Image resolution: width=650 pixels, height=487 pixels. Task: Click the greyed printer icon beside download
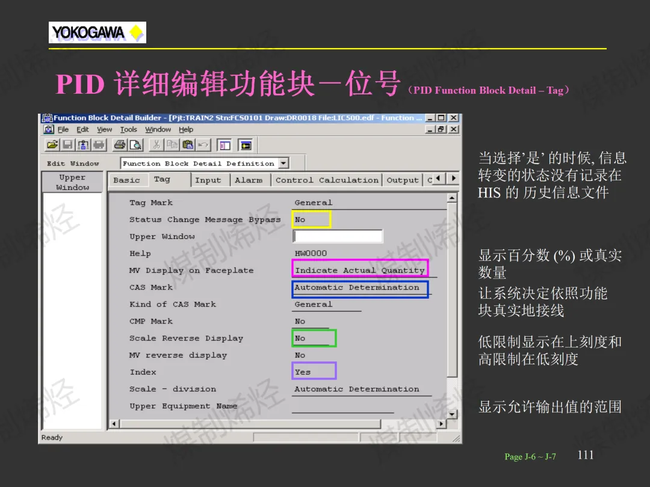99,145
